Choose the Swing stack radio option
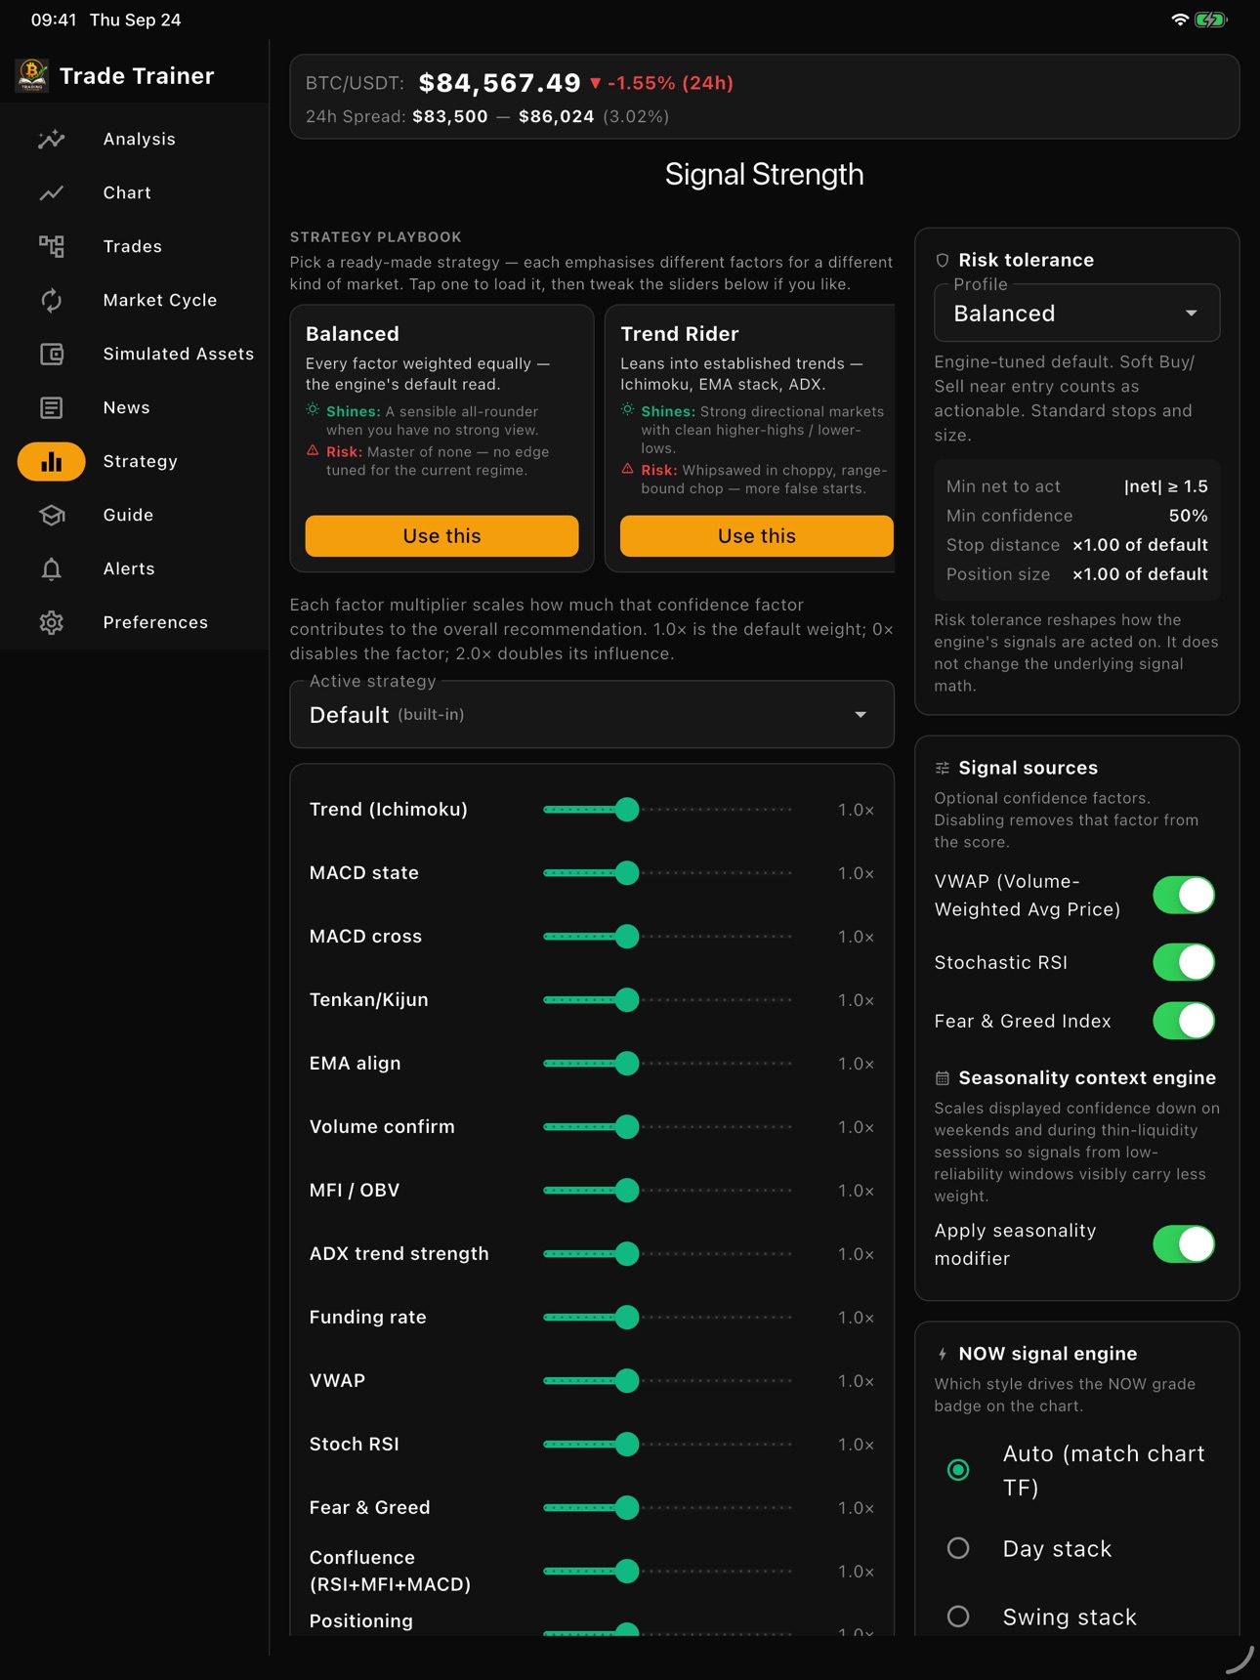1260x1680 pixels. tap(958, 1617)
